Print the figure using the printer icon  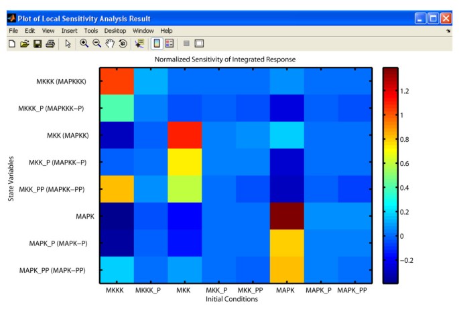[50, 44]
